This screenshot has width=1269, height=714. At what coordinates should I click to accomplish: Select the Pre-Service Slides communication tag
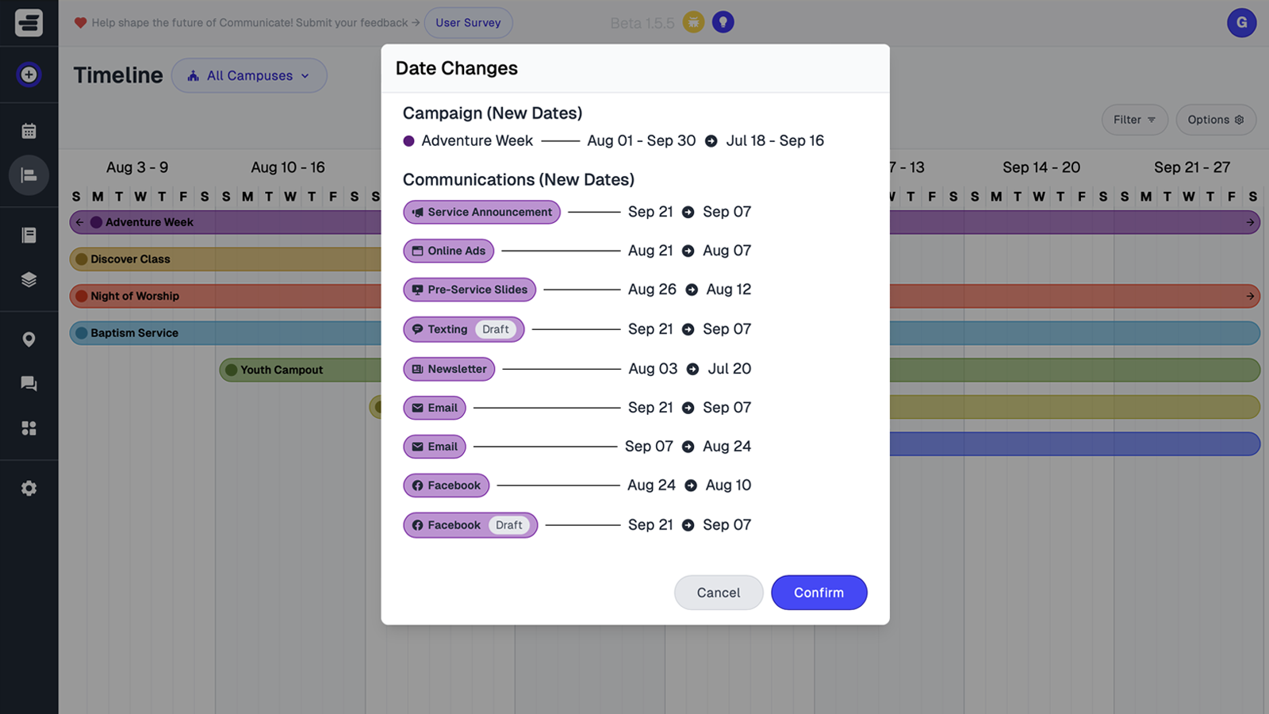(x=470, y=290)
